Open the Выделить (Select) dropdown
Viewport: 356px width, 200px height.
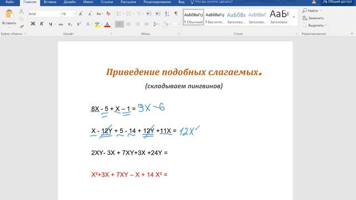315,26
